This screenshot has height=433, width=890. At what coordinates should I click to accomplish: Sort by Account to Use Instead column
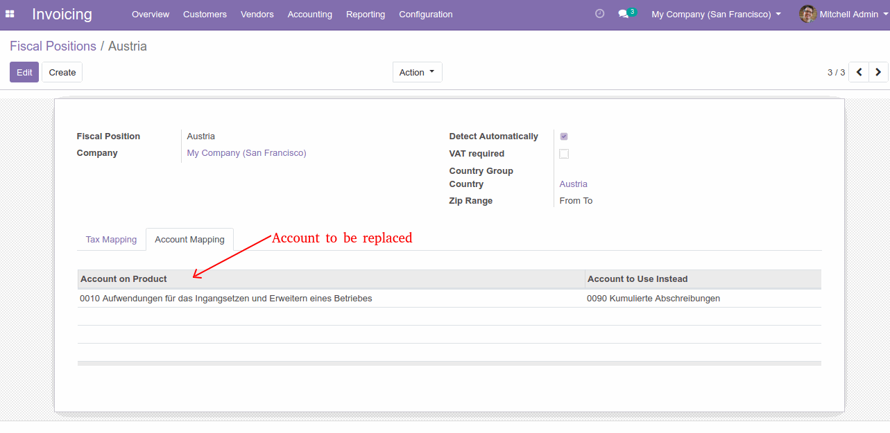[703, 279]
